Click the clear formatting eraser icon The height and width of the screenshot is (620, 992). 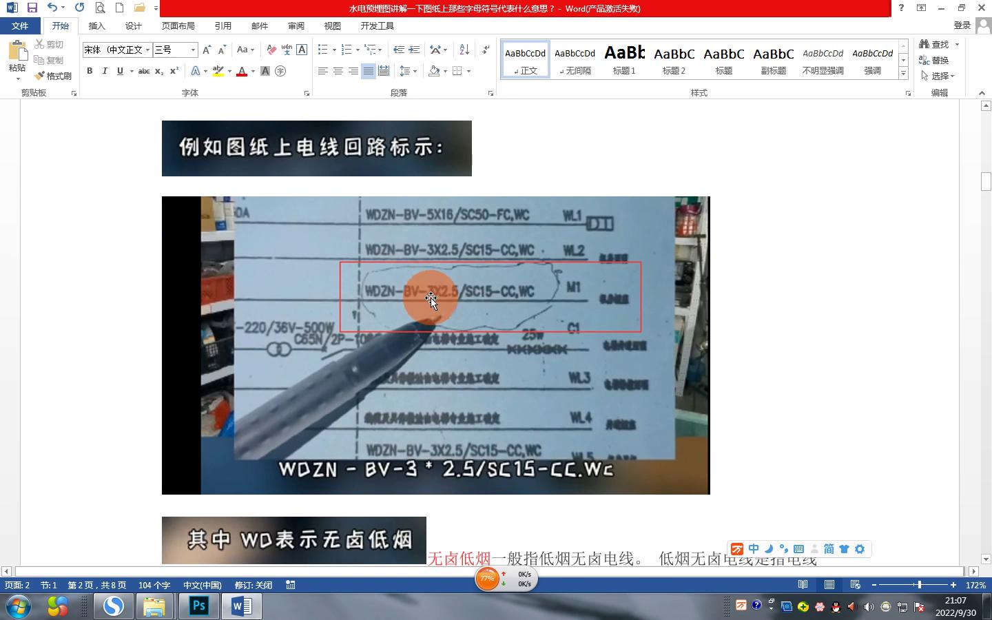(x=271, y=50)
